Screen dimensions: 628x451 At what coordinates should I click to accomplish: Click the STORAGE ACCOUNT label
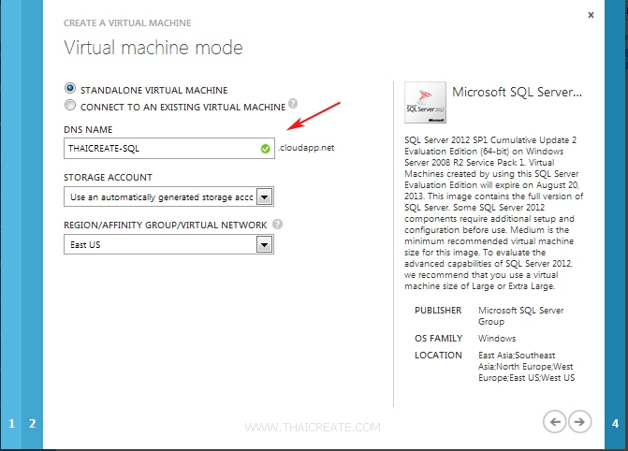click(108, 178)
